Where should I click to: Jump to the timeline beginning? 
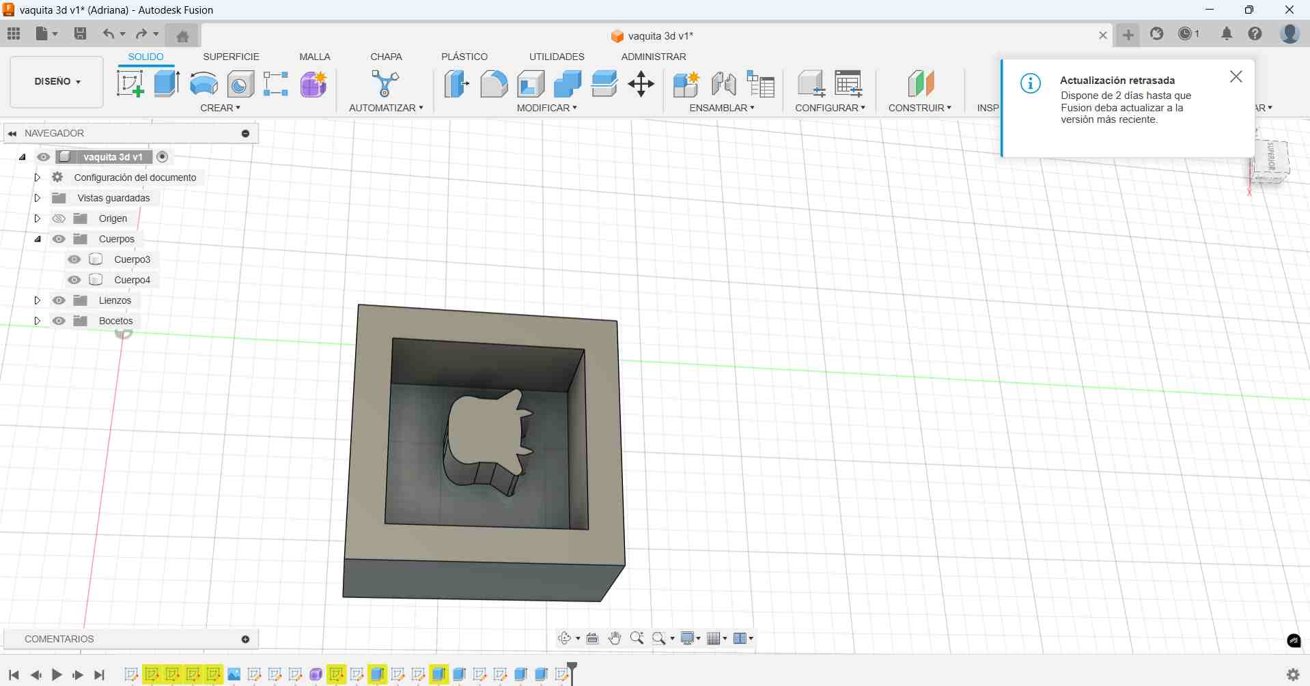14,675
